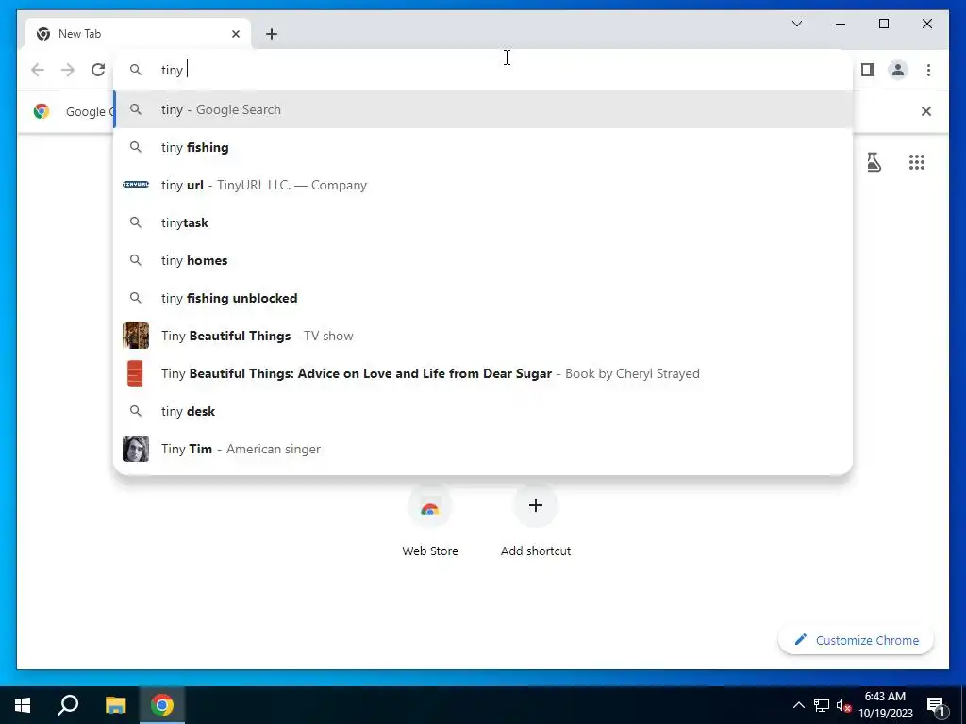Show hidden system tray icons
The width and height of the screenshot is (966, 724).
798,705
